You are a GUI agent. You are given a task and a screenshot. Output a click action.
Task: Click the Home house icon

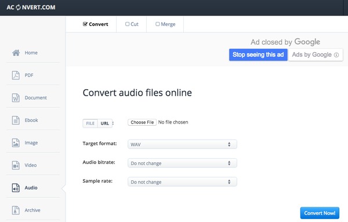16,53
